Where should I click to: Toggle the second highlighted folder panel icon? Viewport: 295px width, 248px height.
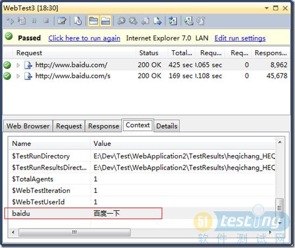(106, 21)
